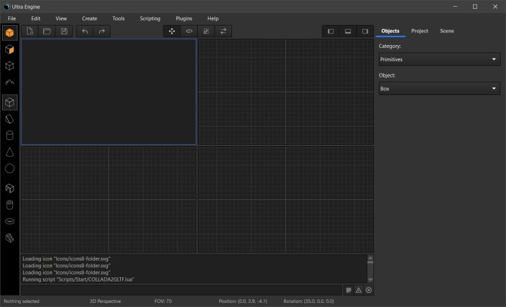
Task: Click the Save file toolbar icon
Action: 64,31
